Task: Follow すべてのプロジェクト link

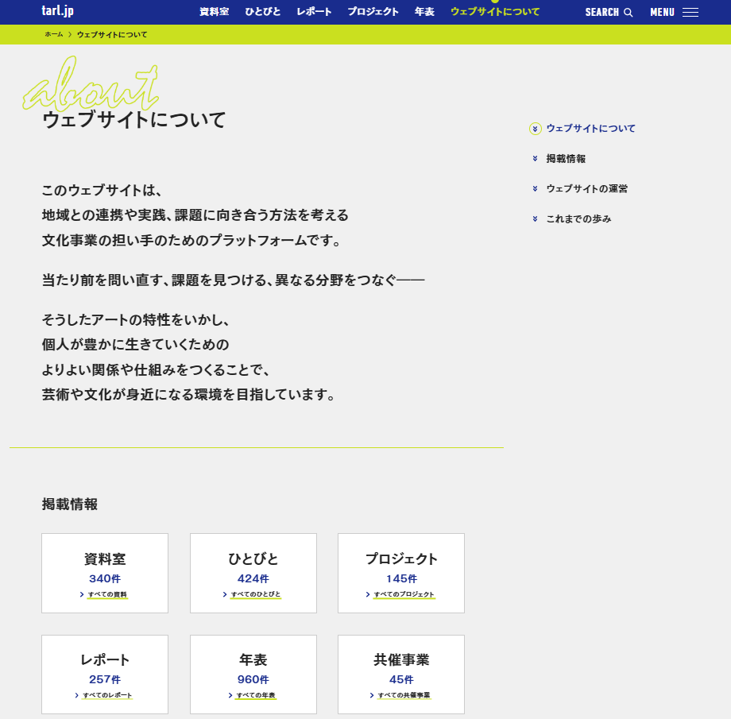Action: click(x=404, y=594)
